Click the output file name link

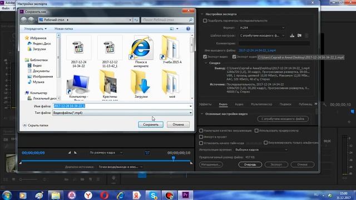(257, 51)
